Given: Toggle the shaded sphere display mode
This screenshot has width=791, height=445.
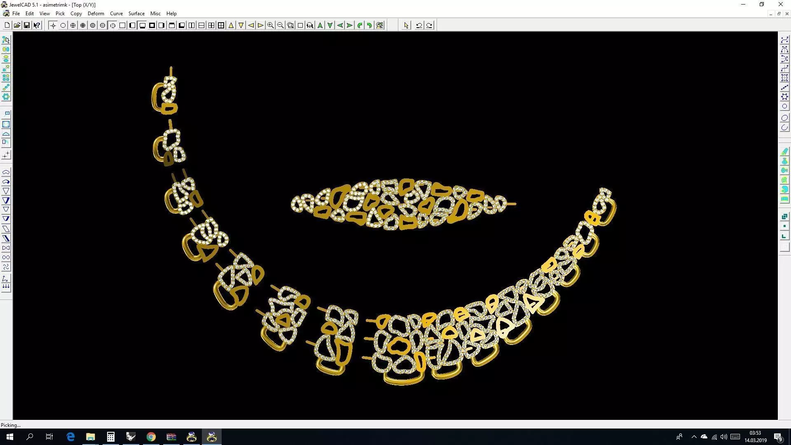Looking at the screenshot, I should tap(93, 26).
